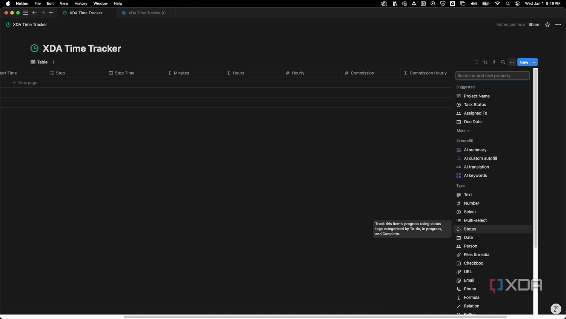Click the blue New button
Viewport: 566px width, 319px height.
(x=524, y=62)
